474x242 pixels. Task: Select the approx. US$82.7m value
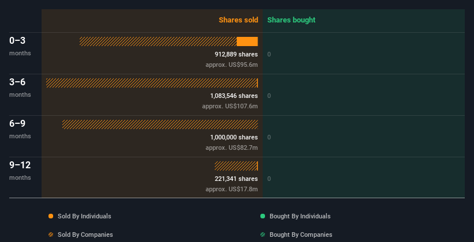tap(232, 148)
